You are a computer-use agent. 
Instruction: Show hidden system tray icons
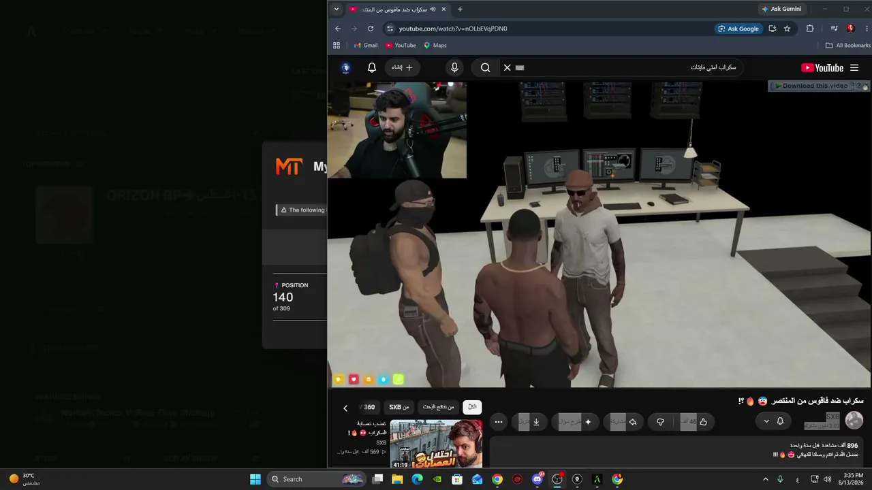point(765,479)
